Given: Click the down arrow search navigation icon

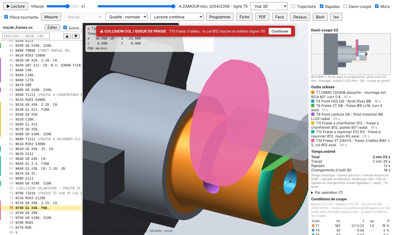Looking at the screenshot, I should coord(76,36).
